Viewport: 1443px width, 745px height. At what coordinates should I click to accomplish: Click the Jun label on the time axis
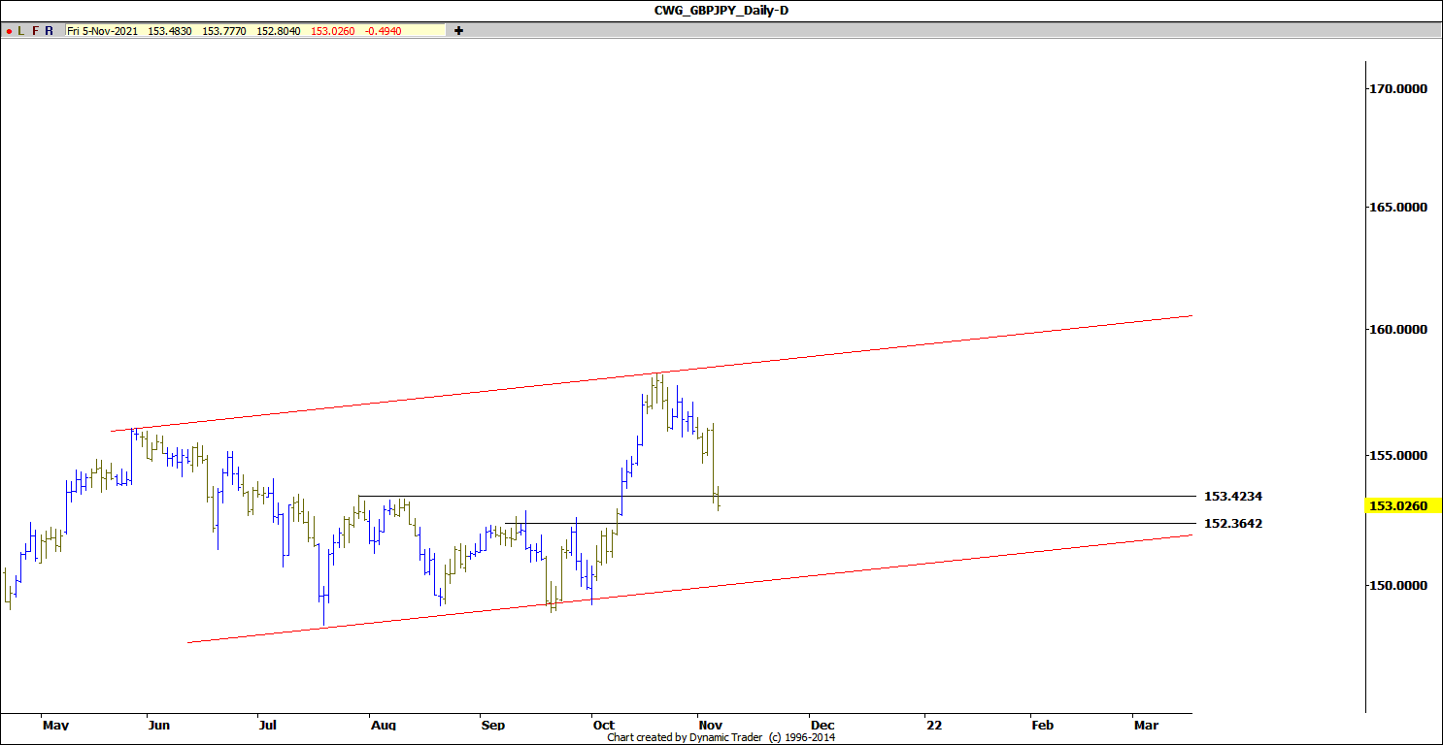click(x=159, y=725)
